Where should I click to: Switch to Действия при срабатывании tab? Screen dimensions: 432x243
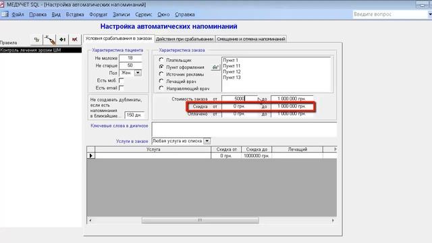(184, 39)
